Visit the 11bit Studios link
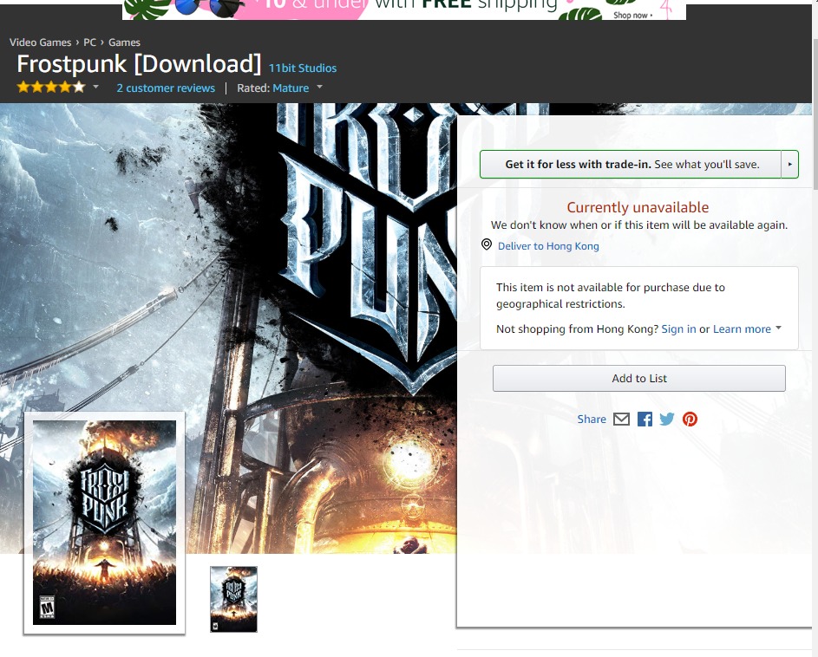This screenshot has width=818, height=657. point(302,68)
